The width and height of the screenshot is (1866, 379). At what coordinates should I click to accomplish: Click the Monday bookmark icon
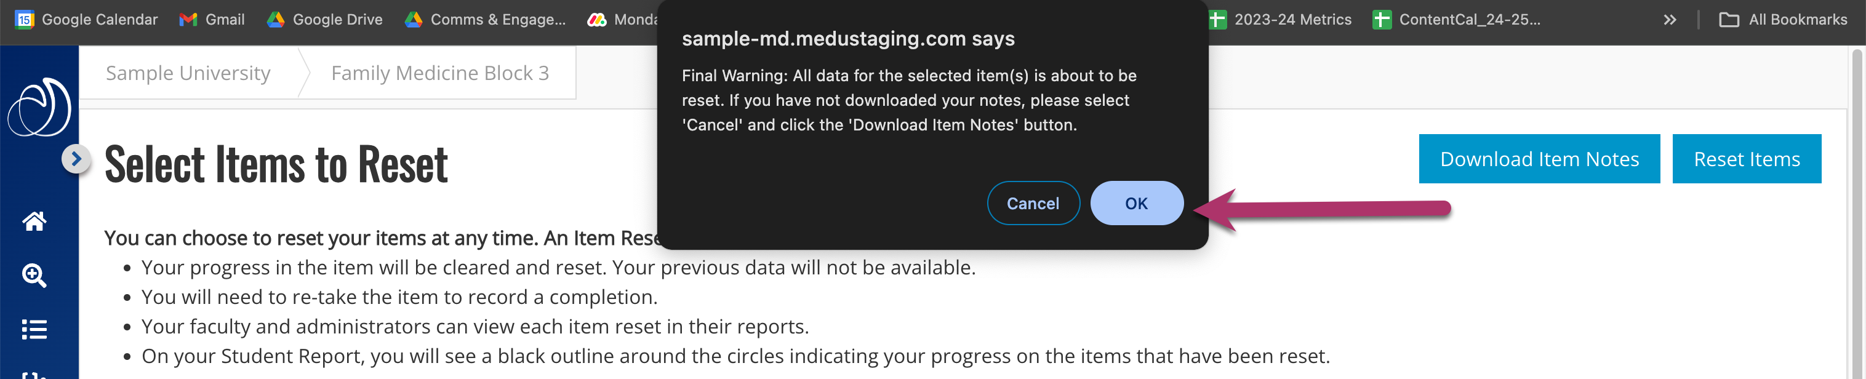pos(597,20)
